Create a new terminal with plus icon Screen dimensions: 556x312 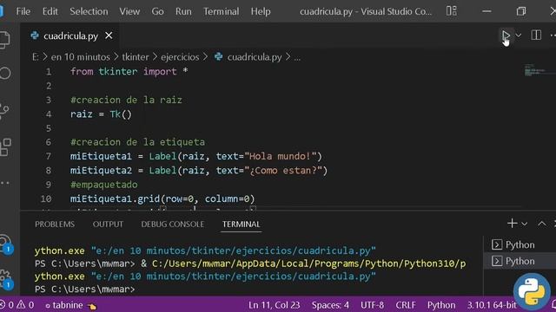512,224
